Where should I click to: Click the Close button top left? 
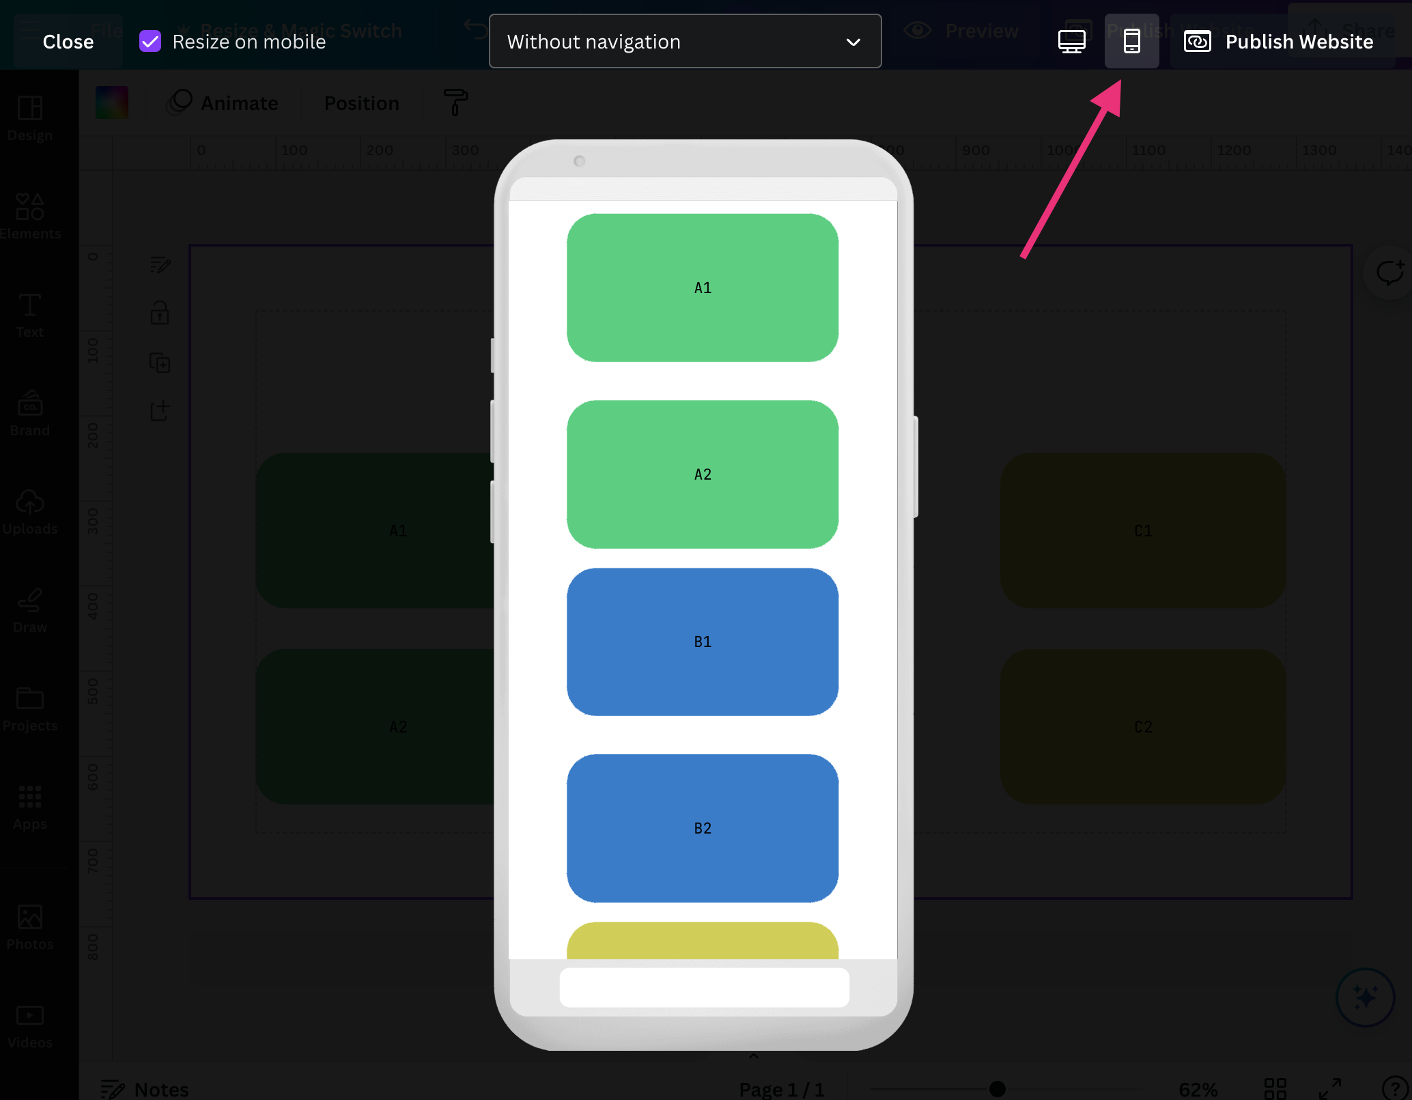pyautogui.click(x=68, y=41)
